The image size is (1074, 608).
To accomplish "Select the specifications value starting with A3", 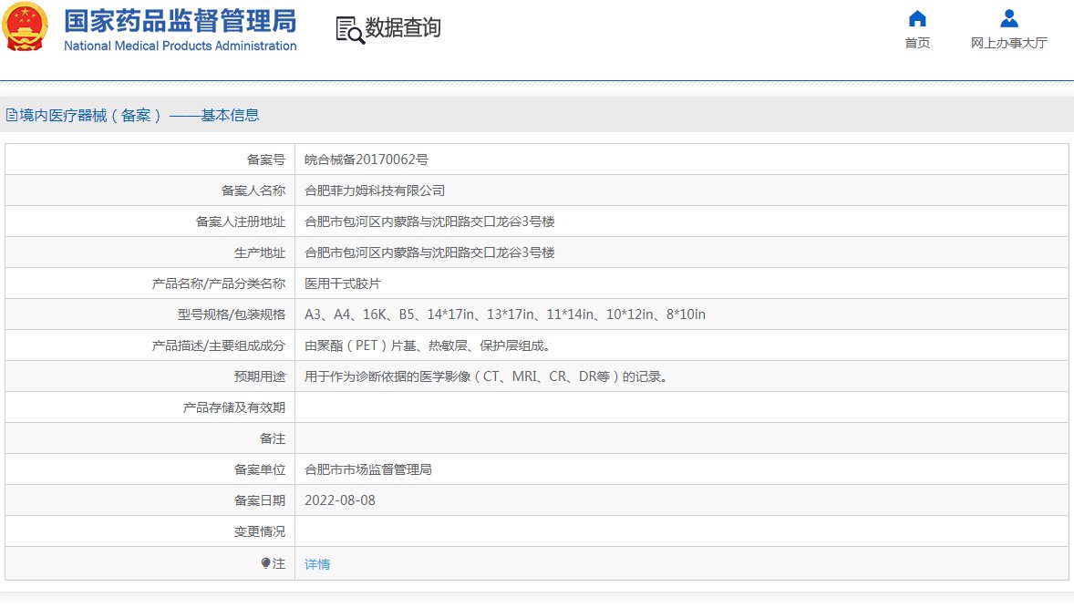I will 505,314.
